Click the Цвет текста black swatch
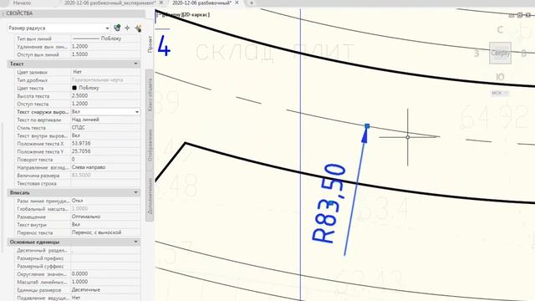This screenshot has width=535, height=301. pyautogui.click(x=74, y=88)
